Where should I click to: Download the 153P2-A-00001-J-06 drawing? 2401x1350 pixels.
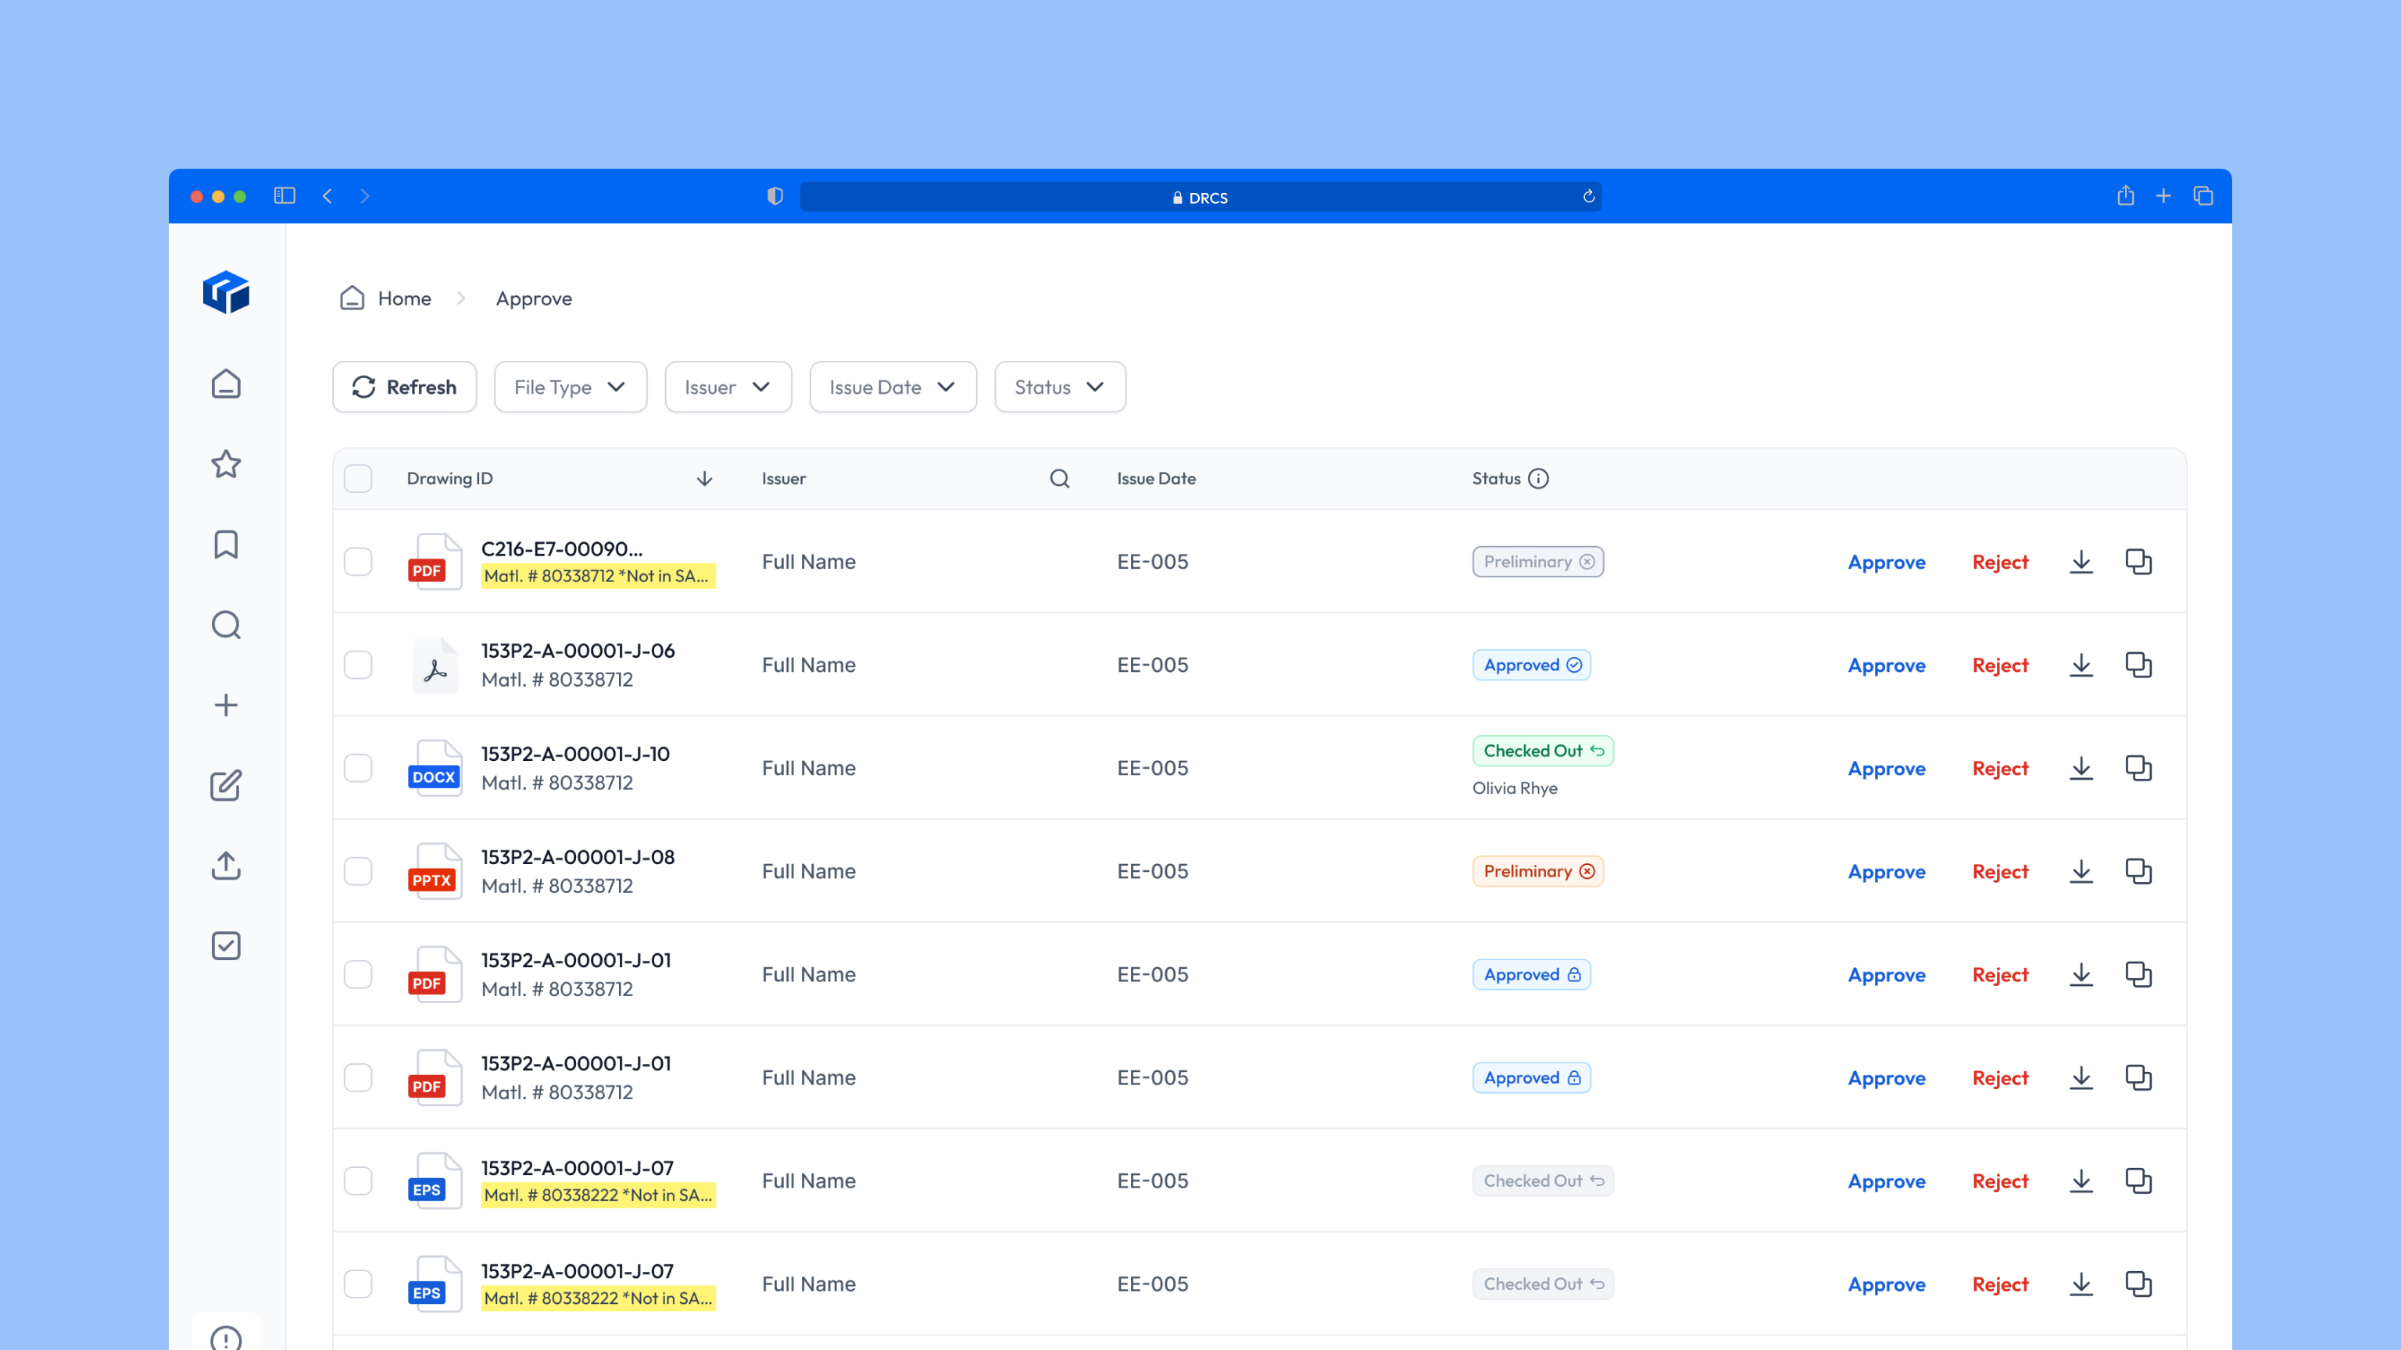[2081, 665]
